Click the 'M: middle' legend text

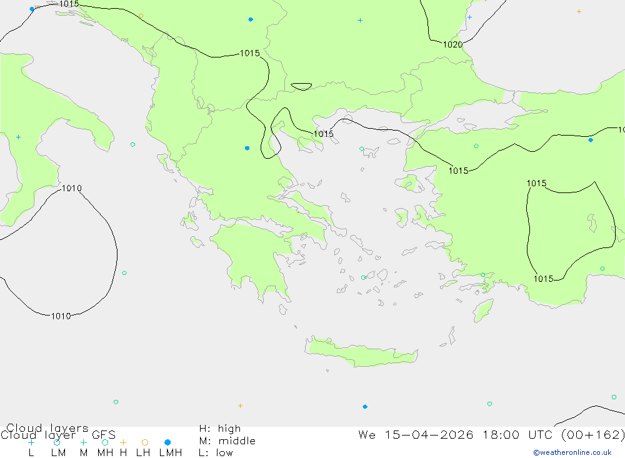coord(227,441)
